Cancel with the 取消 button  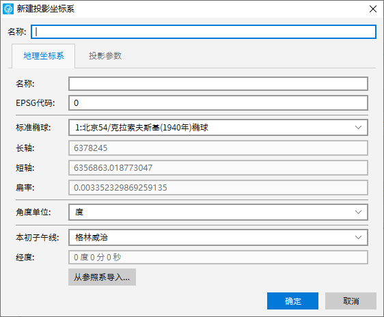click(x=351, y=301)
